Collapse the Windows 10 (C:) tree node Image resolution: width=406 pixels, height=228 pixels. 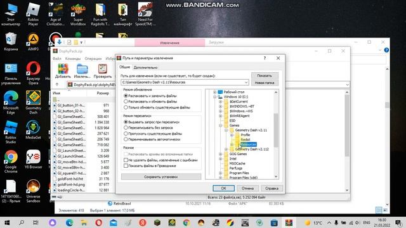tap(214, 97)
